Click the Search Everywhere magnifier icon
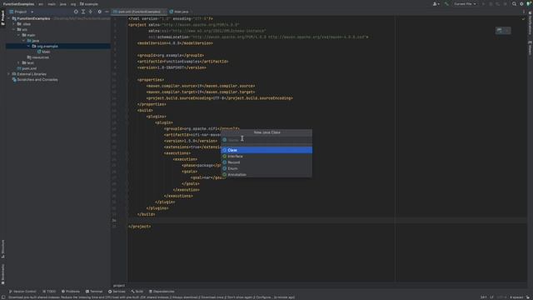This screenshot has width=533, height=300. pyautogui.click(x=515, y=3)
